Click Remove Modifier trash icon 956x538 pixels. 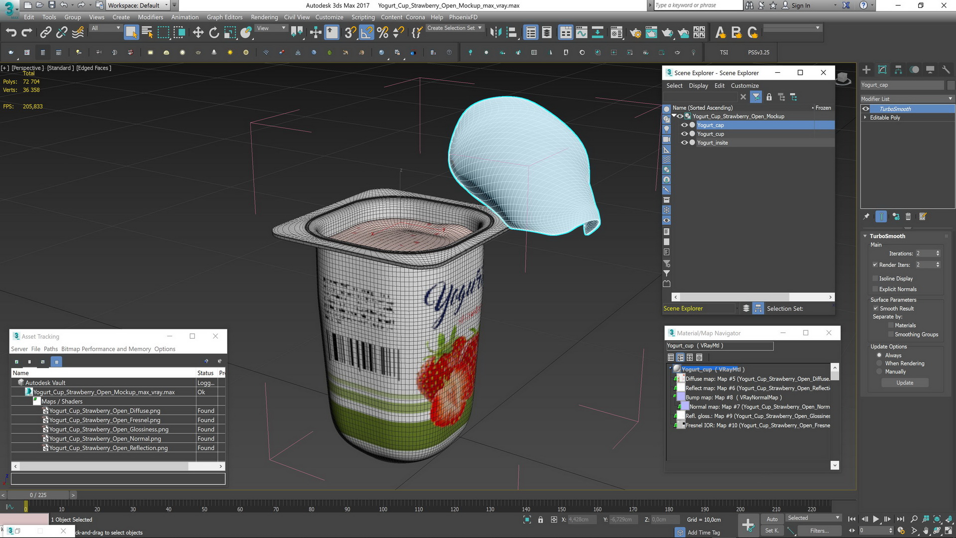(x=908, y=216)
